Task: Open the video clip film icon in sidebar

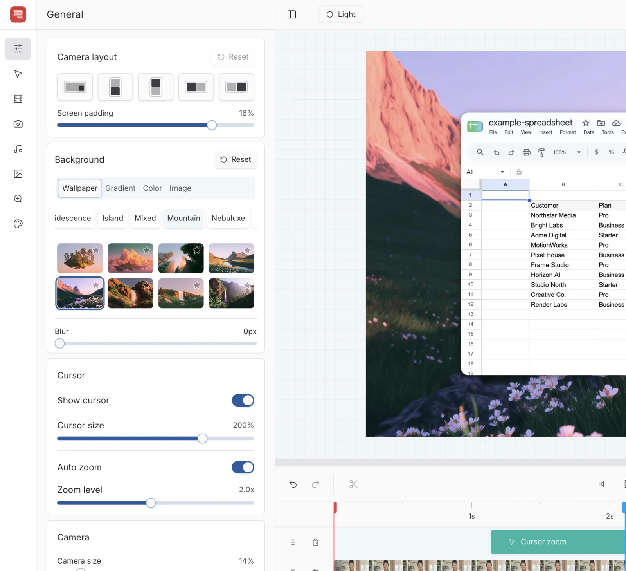Action: click(x=18, y=99)
